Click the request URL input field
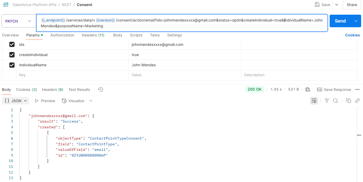This screenshot has width=363, height=182. coord(182,23)
